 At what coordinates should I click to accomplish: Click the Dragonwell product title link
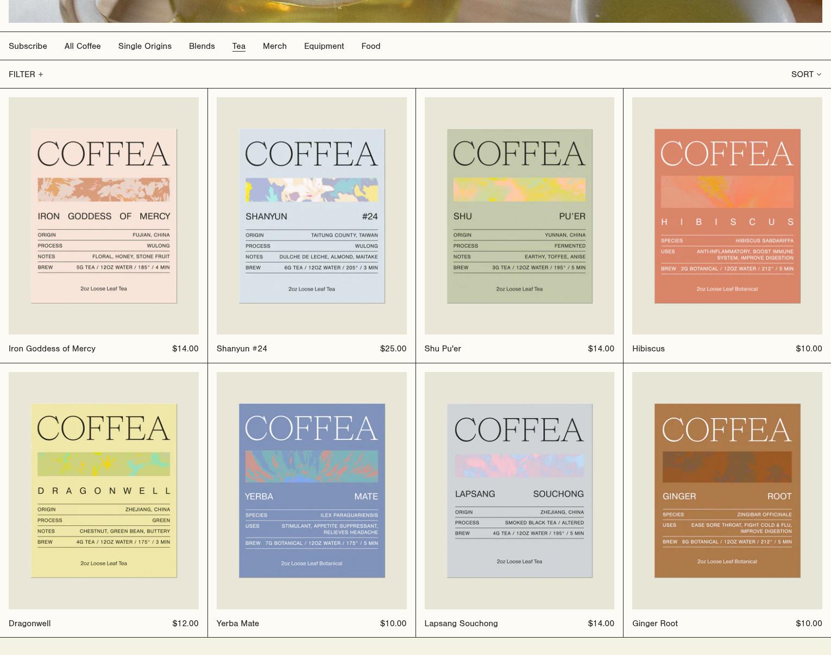pos(30,623)
